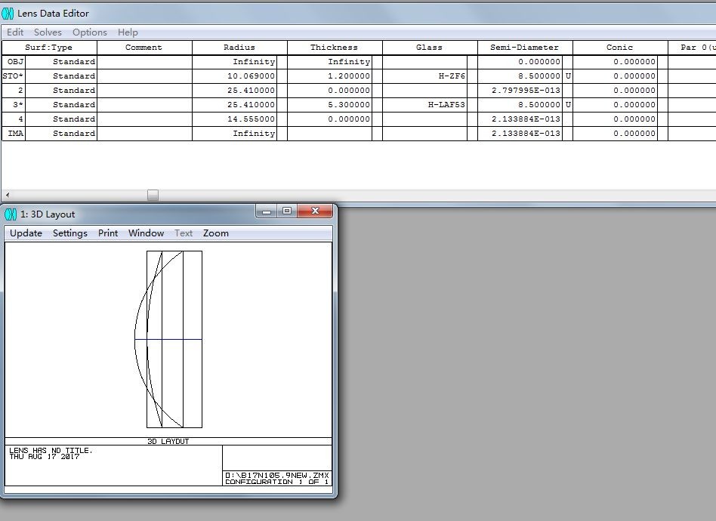Select Semi-Diameter cell 2.797995E-013
Viewport: 716px width, 521px height.
point(520,91)
